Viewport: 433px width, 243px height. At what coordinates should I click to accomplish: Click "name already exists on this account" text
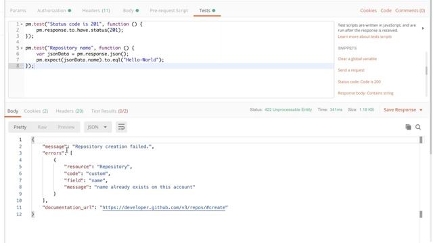(144, 187)
